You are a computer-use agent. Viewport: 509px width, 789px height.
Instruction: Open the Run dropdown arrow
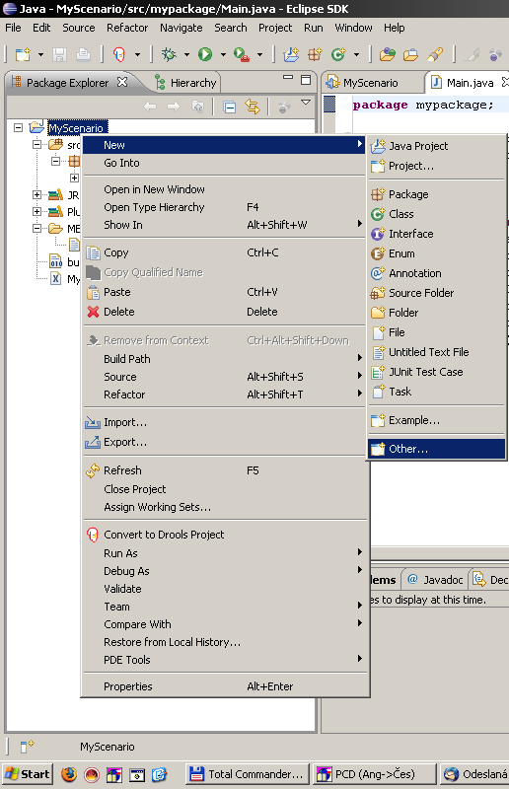(223, 54)
